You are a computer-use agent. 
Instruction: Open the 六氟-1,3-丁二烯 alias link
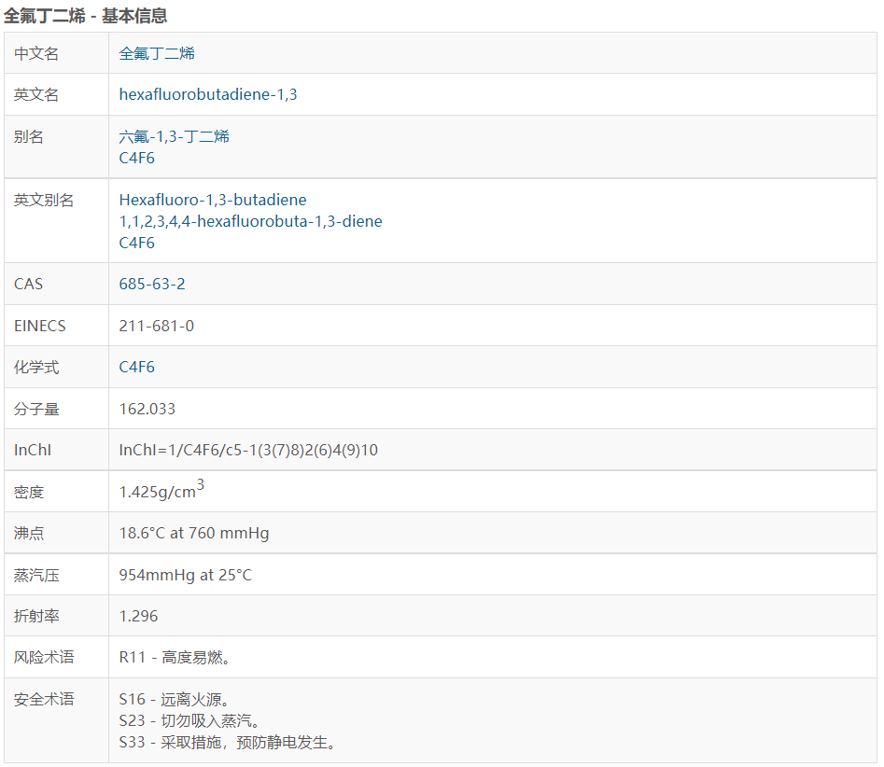pyautogui.click(x=174, y=136)
